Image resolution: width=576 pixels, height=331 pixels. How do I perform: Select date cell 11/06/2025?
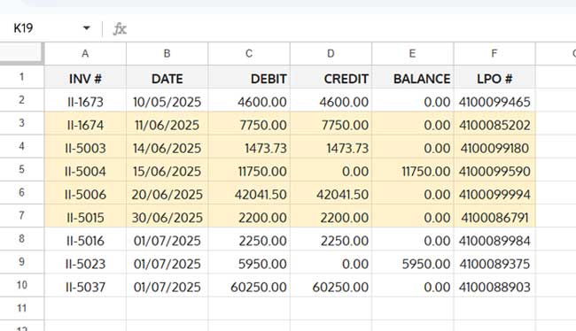167,124
